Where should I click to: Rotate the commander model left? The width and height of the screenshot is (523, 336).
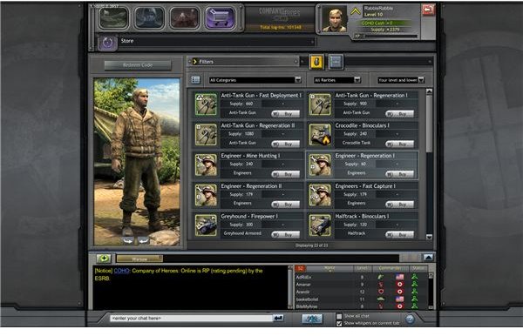129,239
